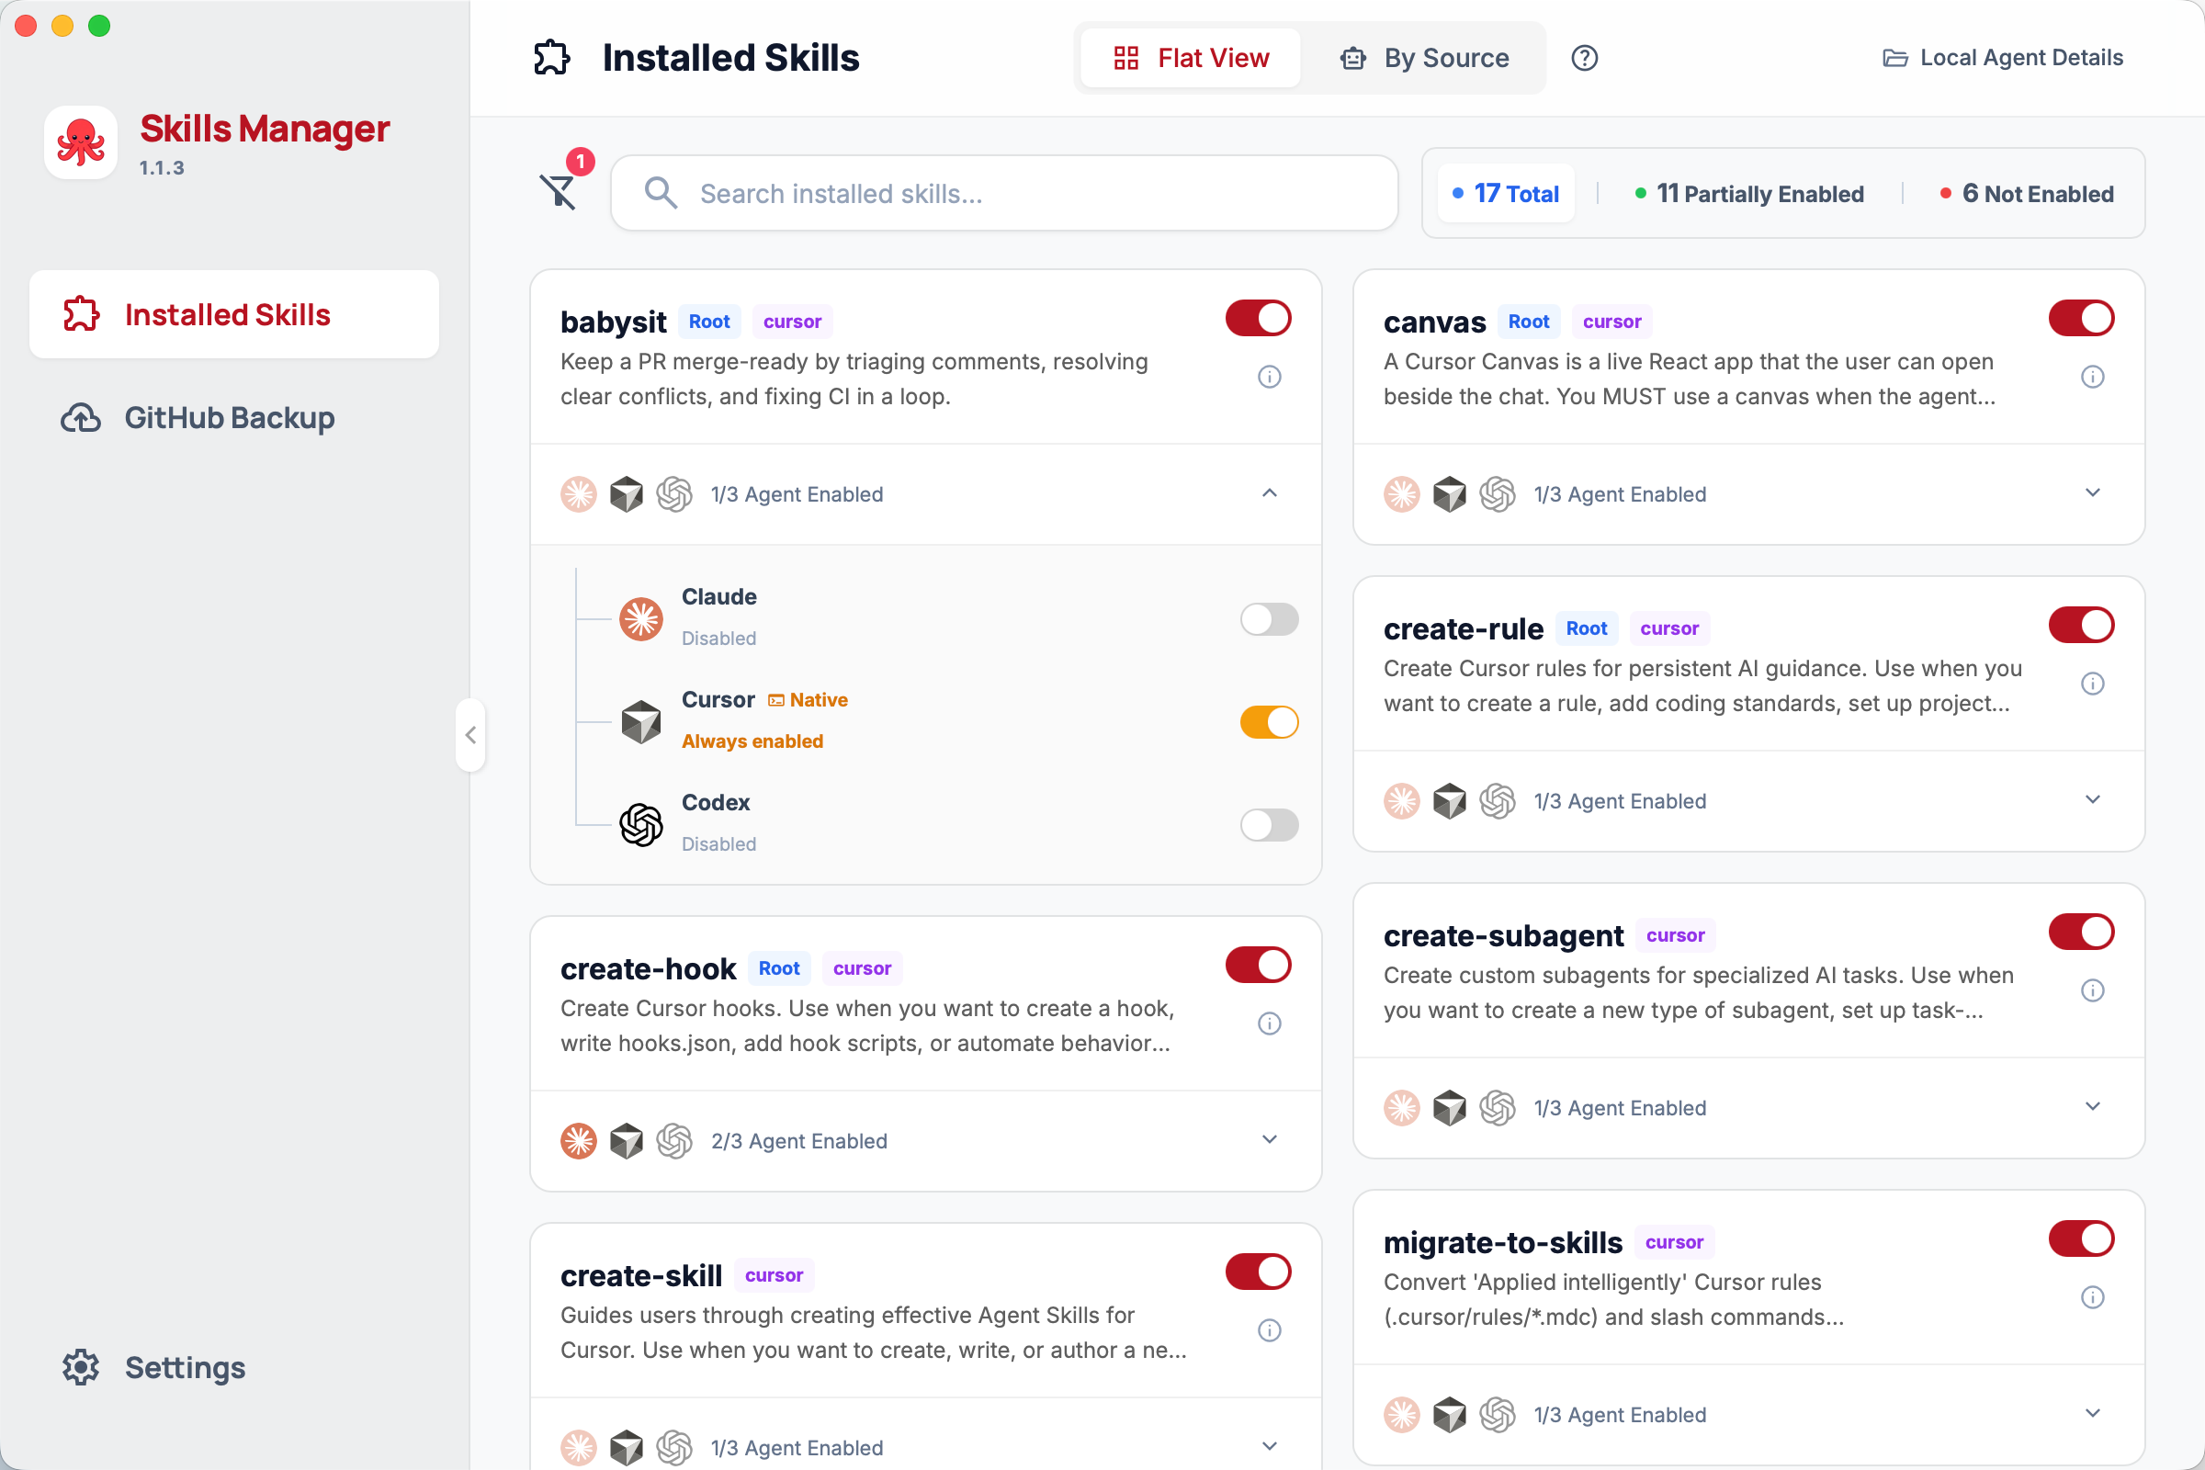Click info icon on create-subagent card
2205x1470 pixels.
[2092, 990]
